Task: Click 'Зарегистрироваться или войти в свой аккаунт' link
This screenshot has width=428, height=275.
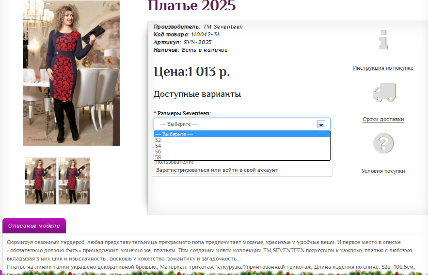Action: pyautogui.click(x=217, y=170)
